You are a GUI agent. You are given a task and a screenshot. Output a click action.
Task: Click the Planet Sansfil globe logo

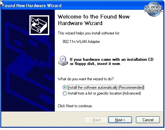(x=154, y=9)
